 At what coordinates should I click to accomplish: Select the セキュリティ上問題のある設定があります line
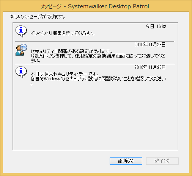71,51
